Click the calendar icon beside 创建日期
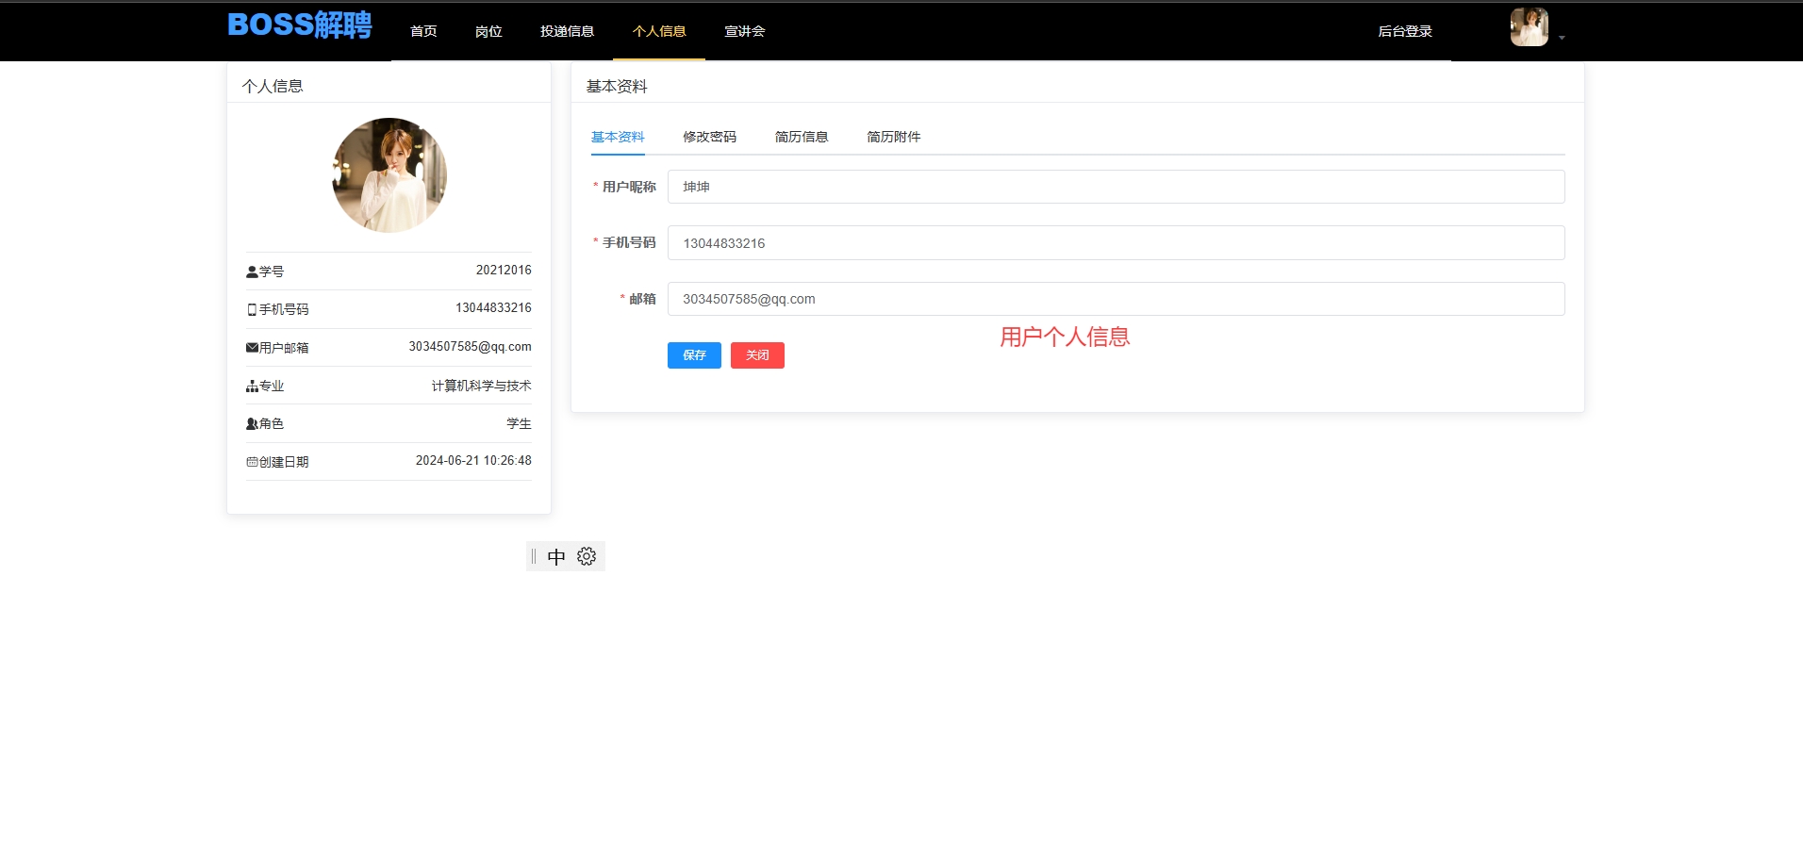Viewport: 1803px width, 856px height. tap(252, 462)
